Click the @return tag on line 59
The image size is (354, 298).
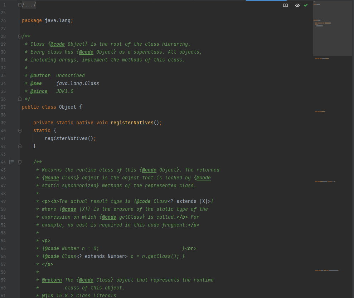tap(52, 280)
